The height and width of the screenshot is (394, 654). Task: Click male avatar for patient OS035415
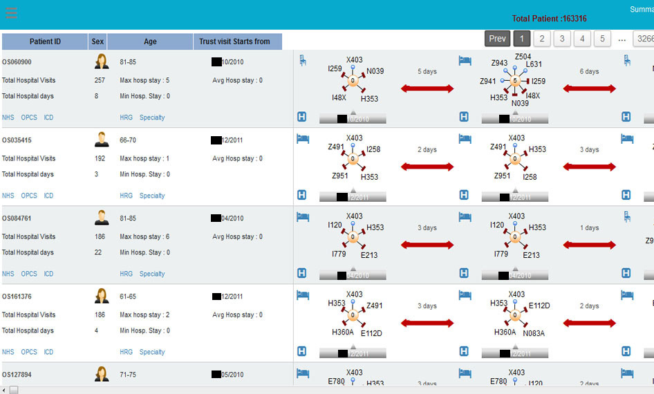point(102,140)
